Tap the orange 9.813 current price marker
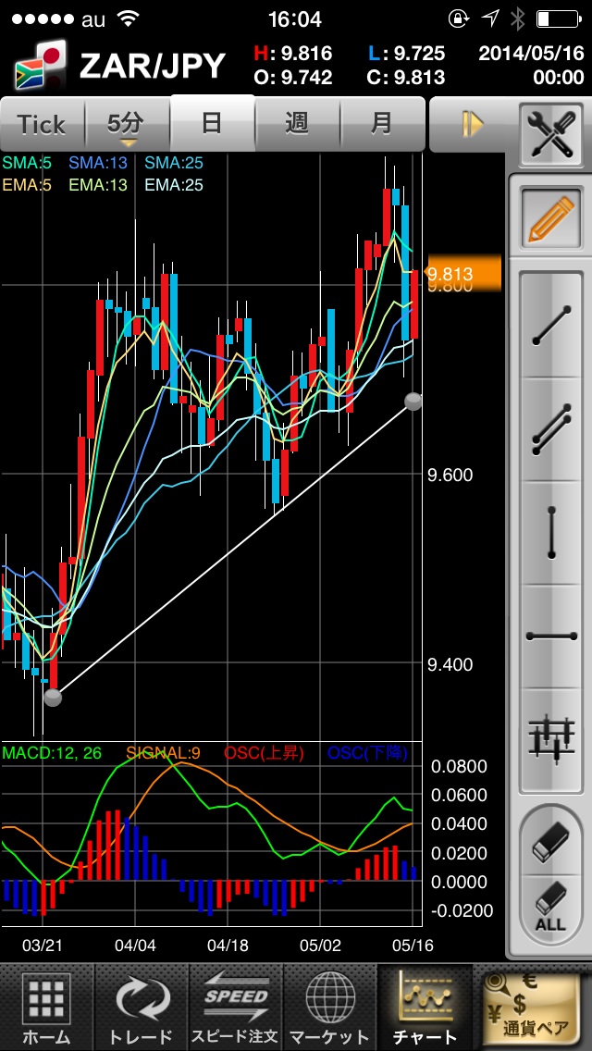This screenshot has width=592, height=1051. [464, 274]
